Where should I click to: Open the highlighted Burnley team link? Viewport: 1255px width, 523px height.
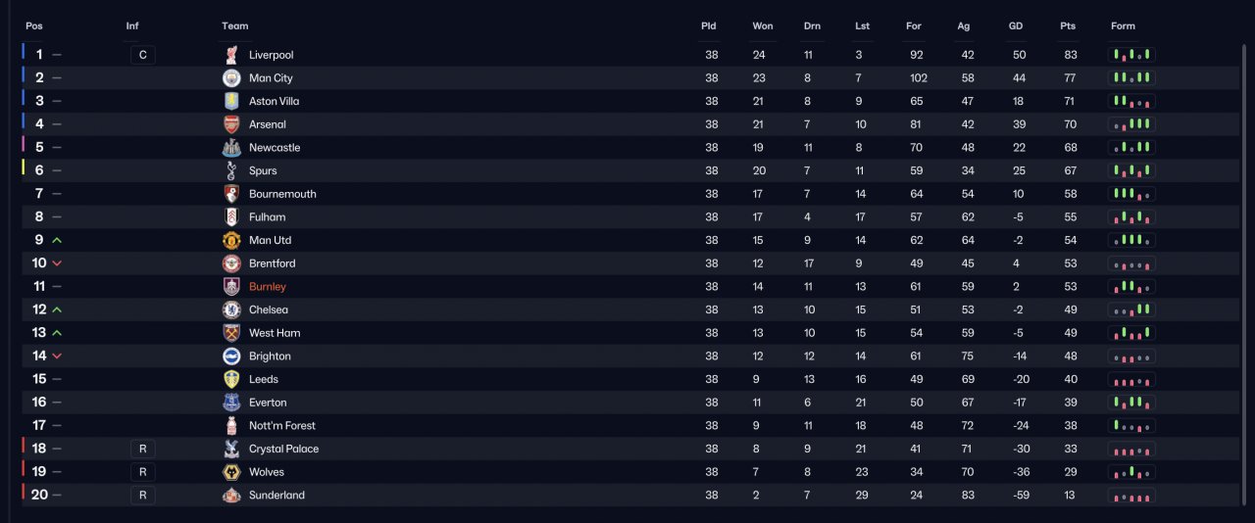click(x=268, y=287)
